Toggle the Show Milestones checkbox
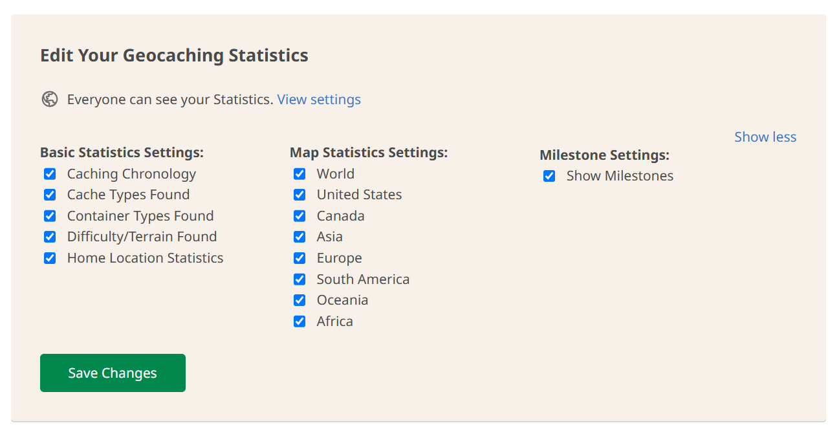Image resolution: width=839 pixels, height=436 pixels. pyautogui.click(x=549, y=176)
